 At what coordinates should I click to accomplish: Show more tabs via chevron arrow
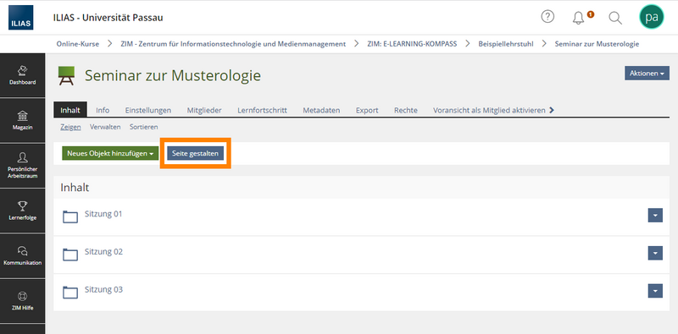pyautogui.click(x=552, y=110)
